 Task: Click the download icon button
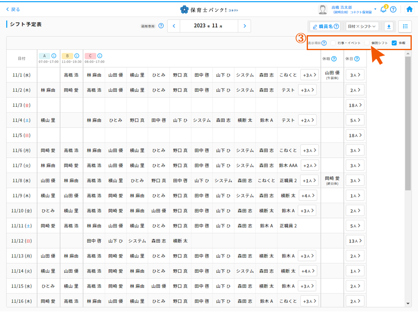coord(389,27)
